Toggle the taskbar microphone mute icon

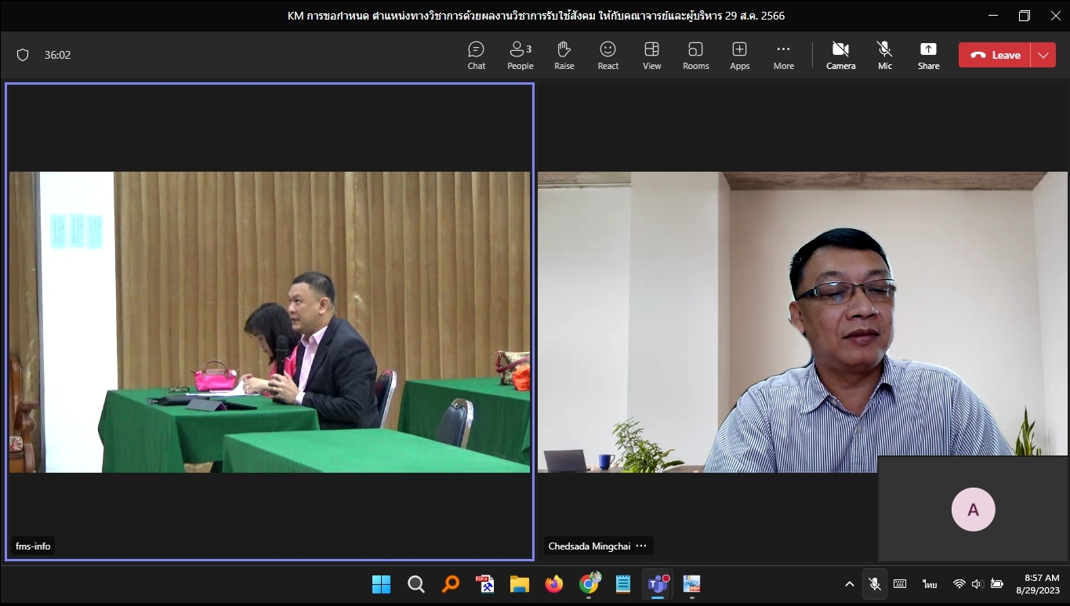(874, 584)
